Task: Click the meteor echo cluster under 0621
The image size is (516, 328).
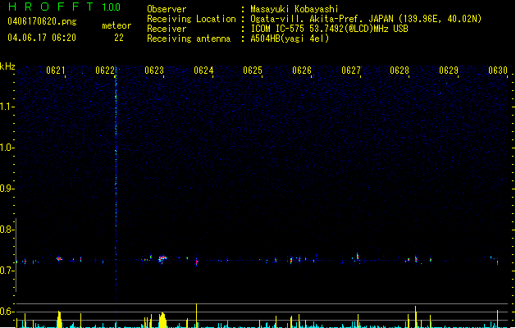Action: click(x=59, y=259)
